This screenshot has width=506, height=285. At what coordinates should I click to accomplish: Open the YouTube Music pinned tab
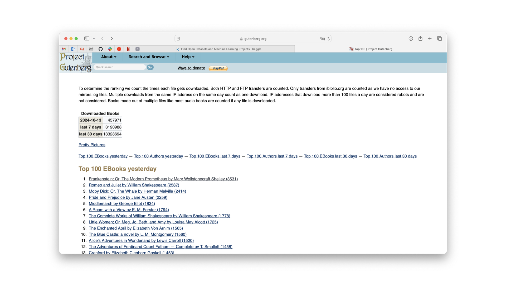pyautogui.click(x=119, y=49)
